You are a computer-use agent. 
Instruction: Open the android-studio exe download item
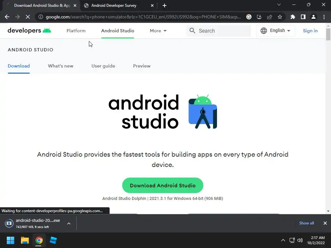[38, 223]
